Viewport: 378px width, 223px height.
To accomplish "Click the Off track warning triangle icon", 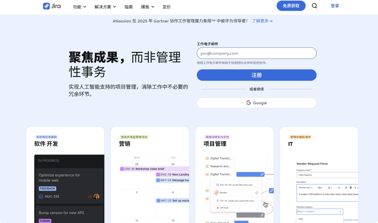I will pyautogui.click(x=217, y=208).
